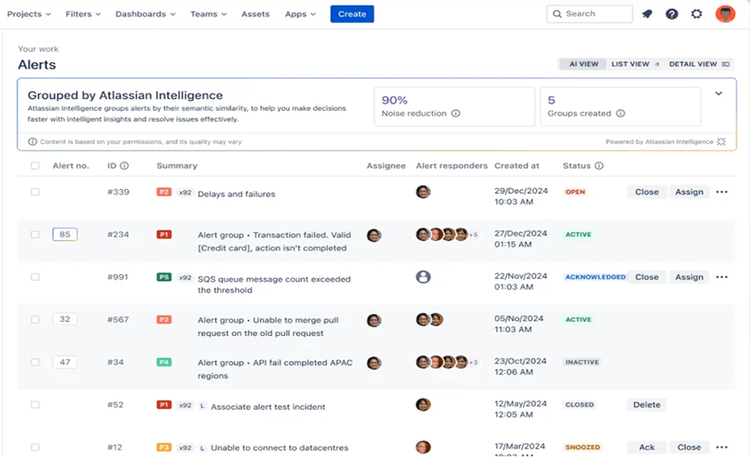Screen dimensions: 750x457
Task: Click the P3 priority badge on alert #12
Action: (164, 447)
